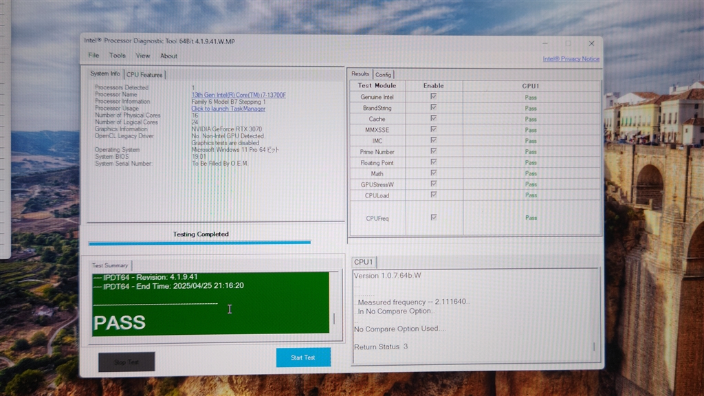Screen dimensions: 704x396
Task: Toggle the GPUStressW test checkbox
Action: tap(433, 184)
